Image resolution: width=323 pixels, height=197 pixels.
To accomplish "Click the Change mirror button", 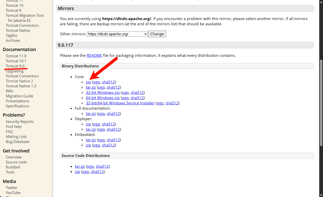I will (157, 34).
